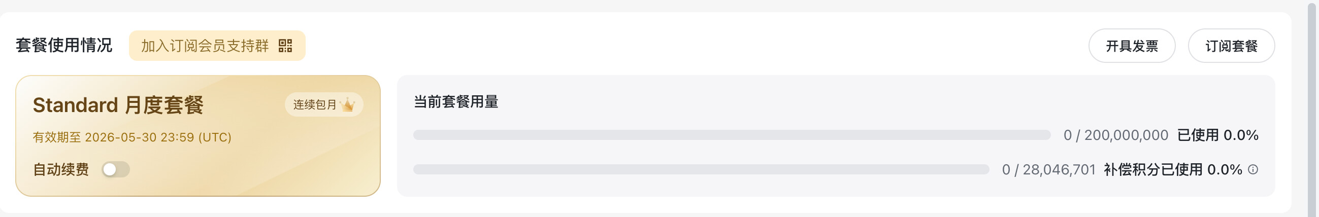This screenshot has height=217, width=1319.
Task: Click the info icon next to 补偿积分已使用
Action: click(1253, 169)
